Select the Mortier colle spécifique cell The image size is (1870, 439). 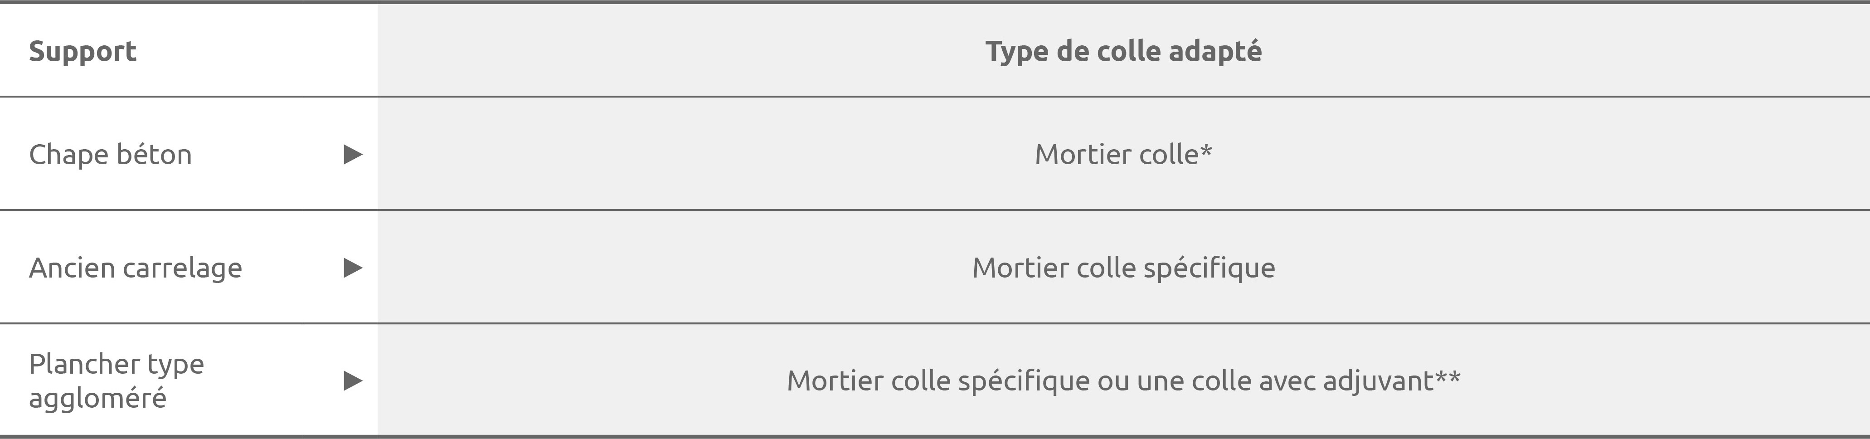pos(1123,268)
